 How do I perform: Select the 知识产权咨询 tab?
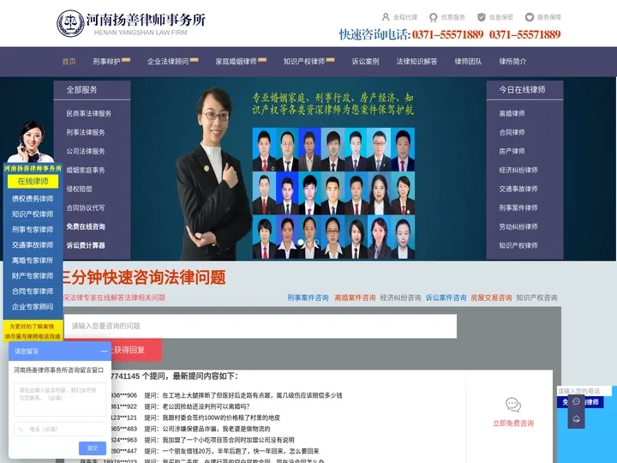click(536, 298)
